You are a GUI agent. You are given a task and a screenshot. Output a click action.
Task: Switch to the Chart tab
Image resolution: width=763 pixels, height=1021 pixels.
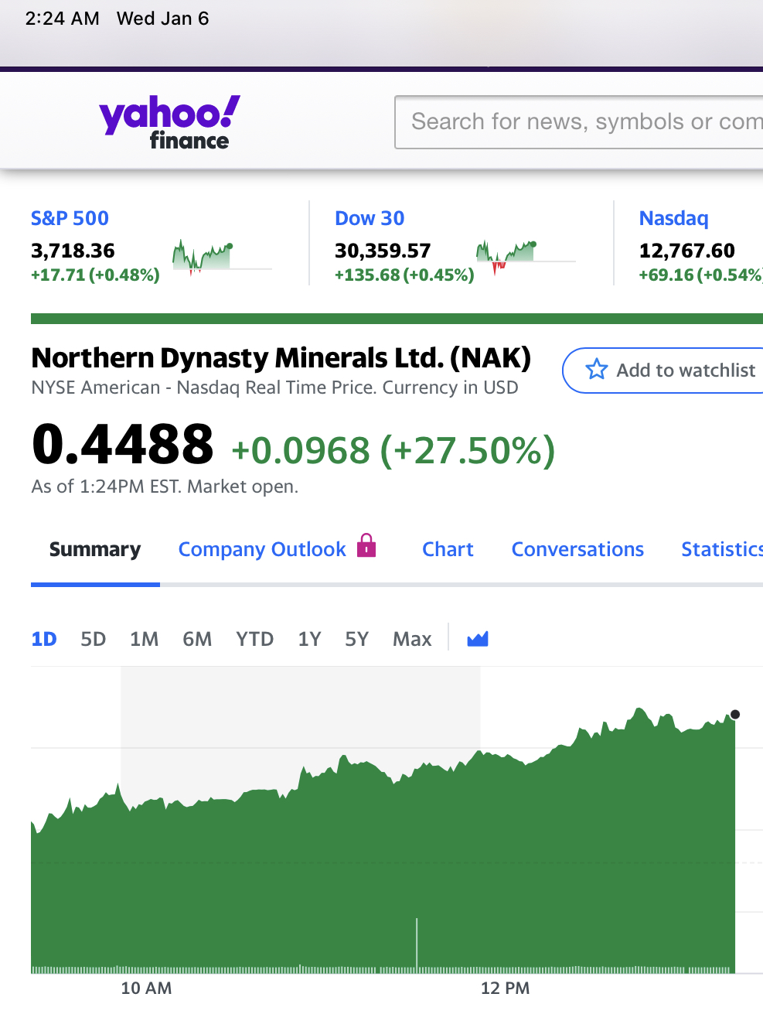(448, 549)
